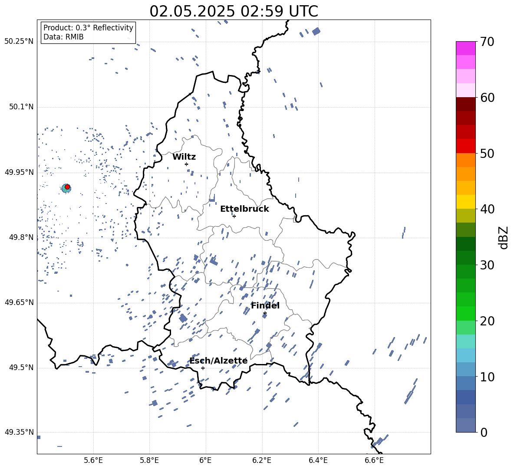Click the Ettelbruck station cross marker
514x469 pixels.
point(234,216)
